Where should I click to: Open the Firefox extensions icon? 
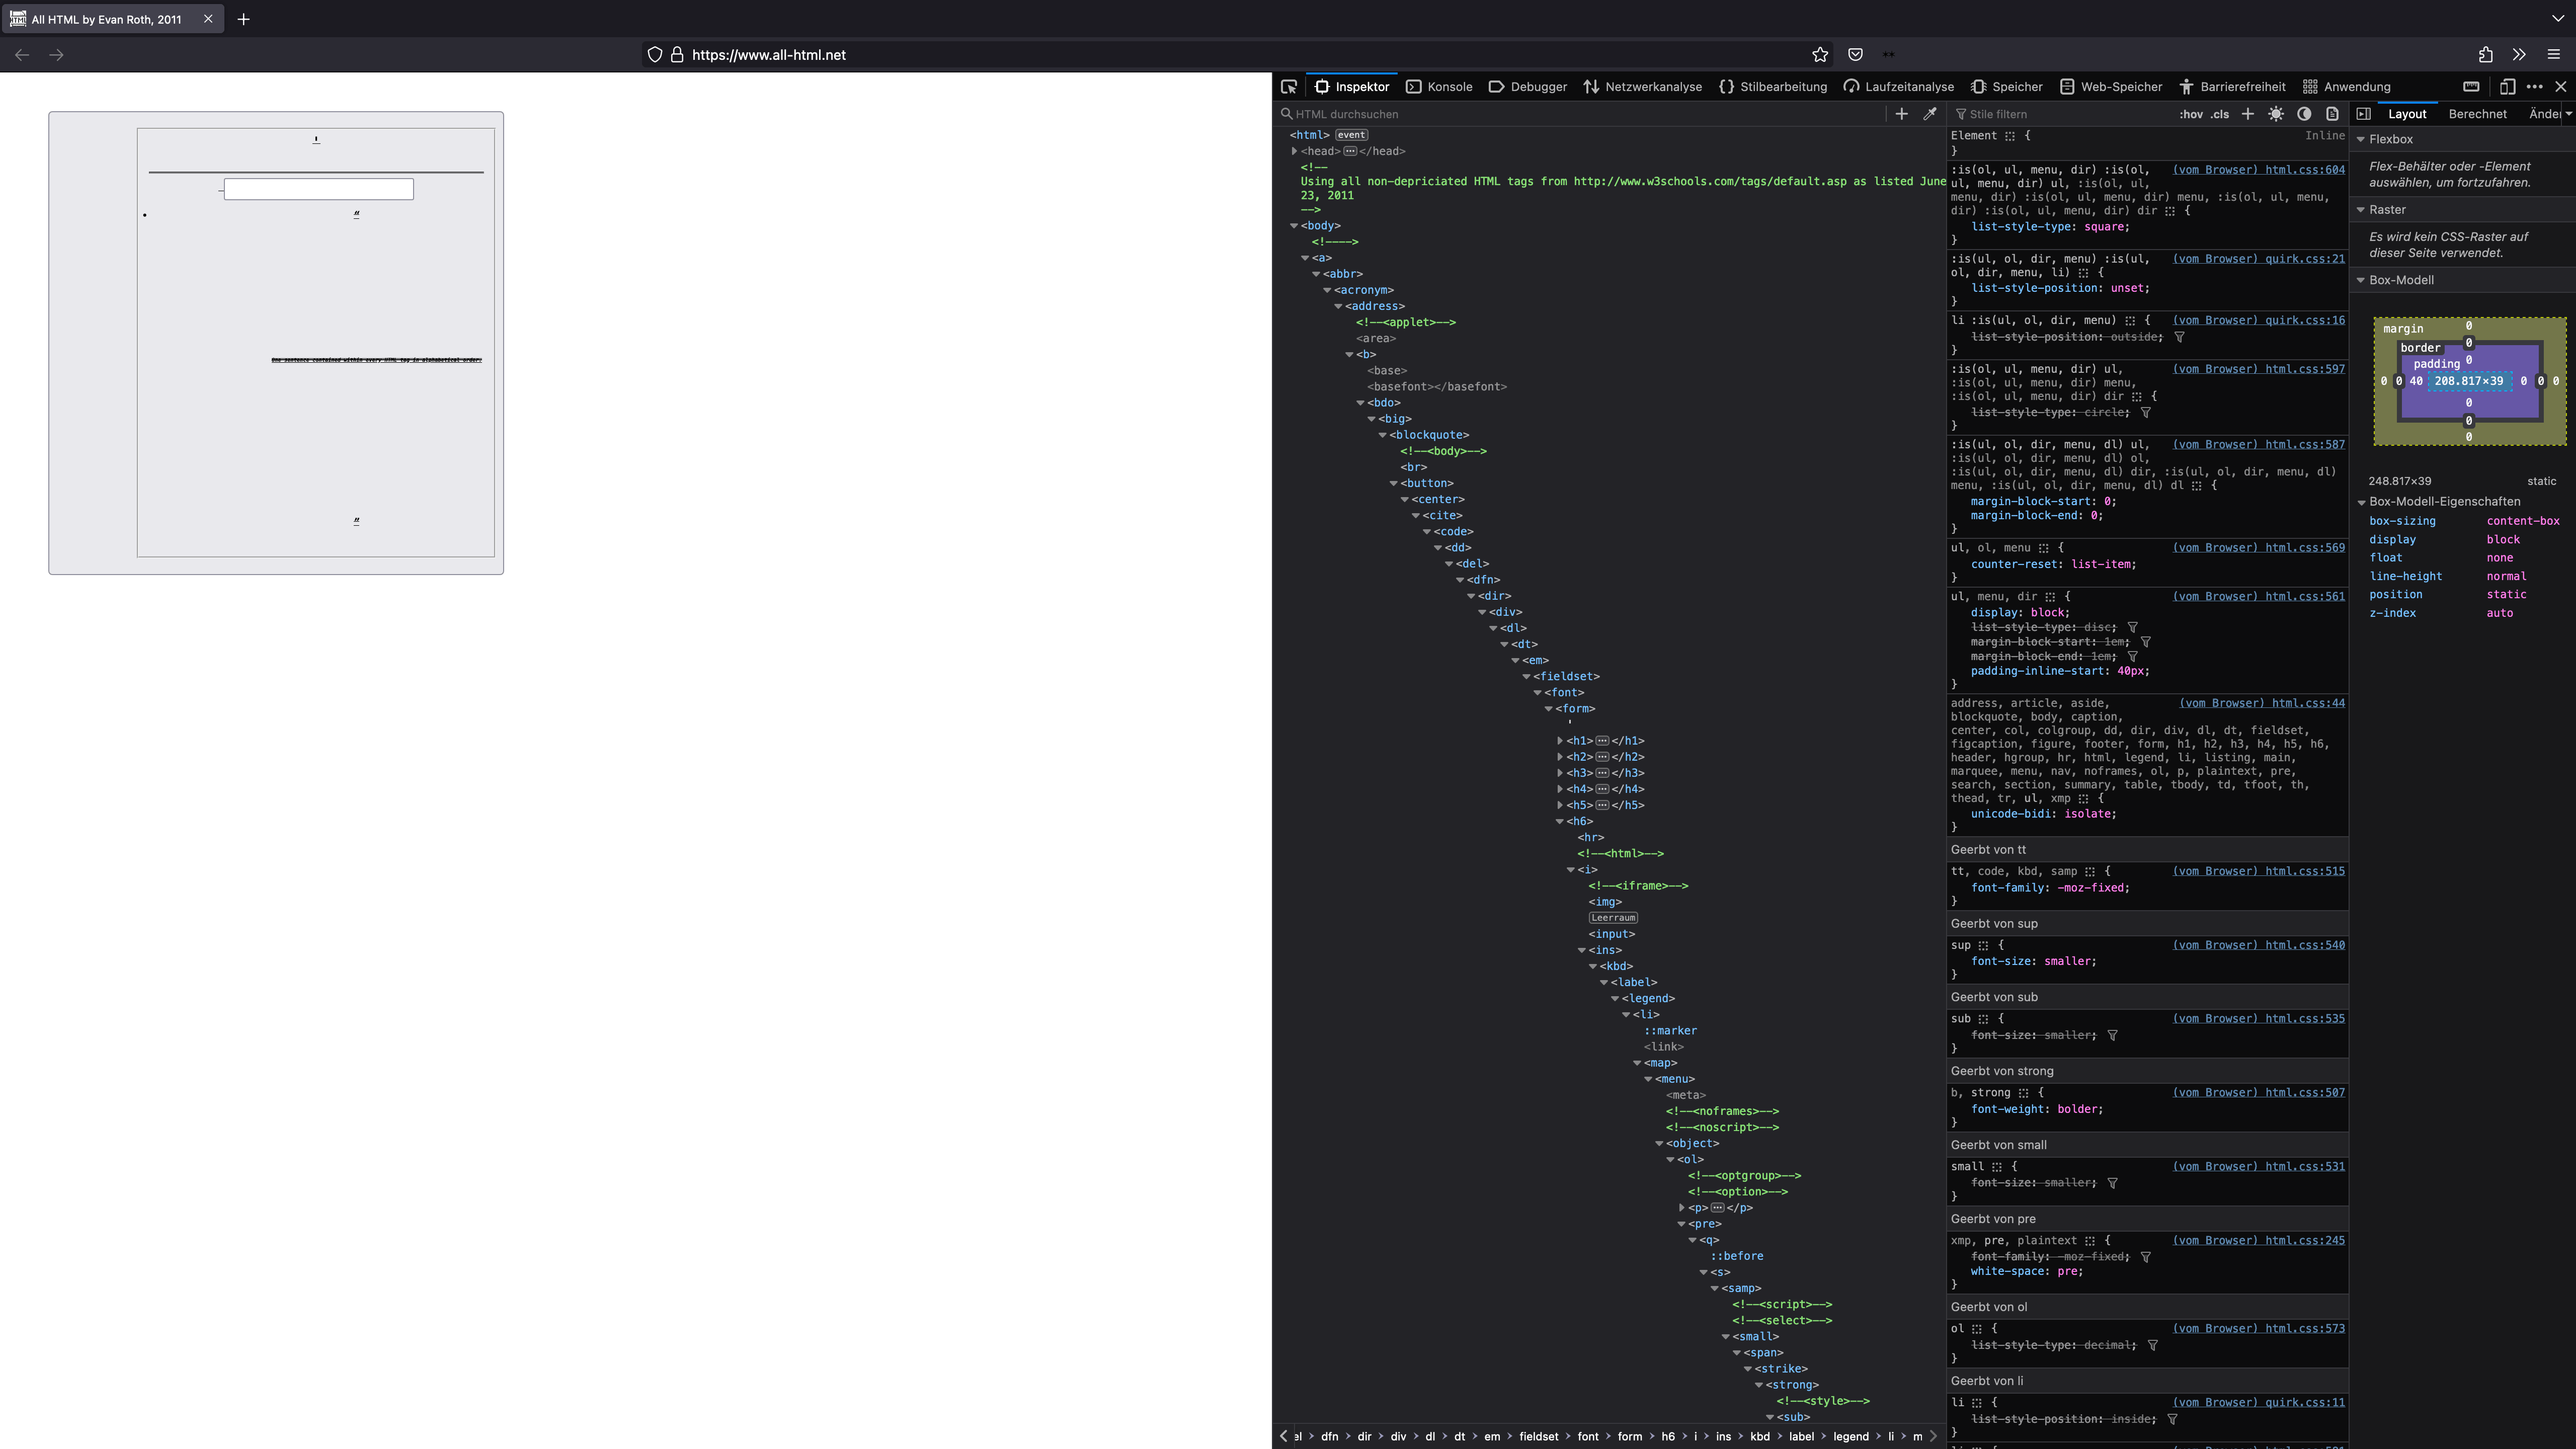coord(2485,55)
